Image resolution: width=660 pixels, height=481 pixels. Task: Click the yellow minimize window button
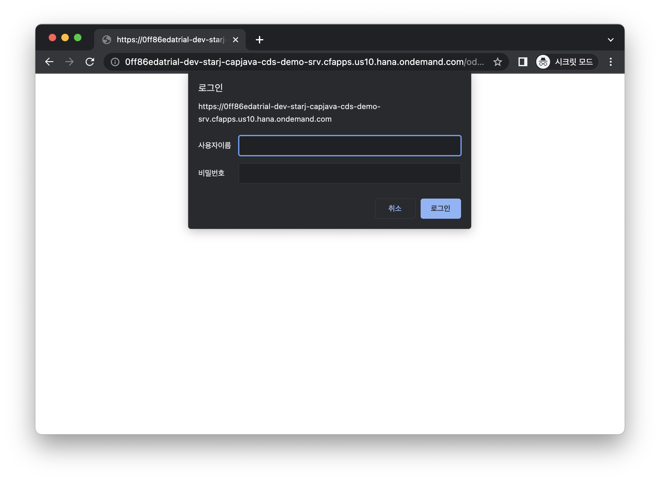click(x=65, y=38)
